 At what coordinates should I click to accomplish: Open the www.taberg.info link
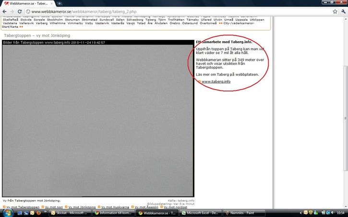point(216,81)
